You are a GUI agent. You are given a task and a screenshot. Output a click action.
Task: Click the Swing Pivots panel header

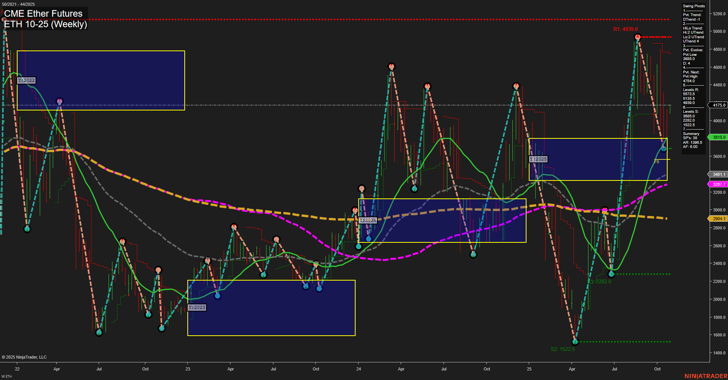693,6
